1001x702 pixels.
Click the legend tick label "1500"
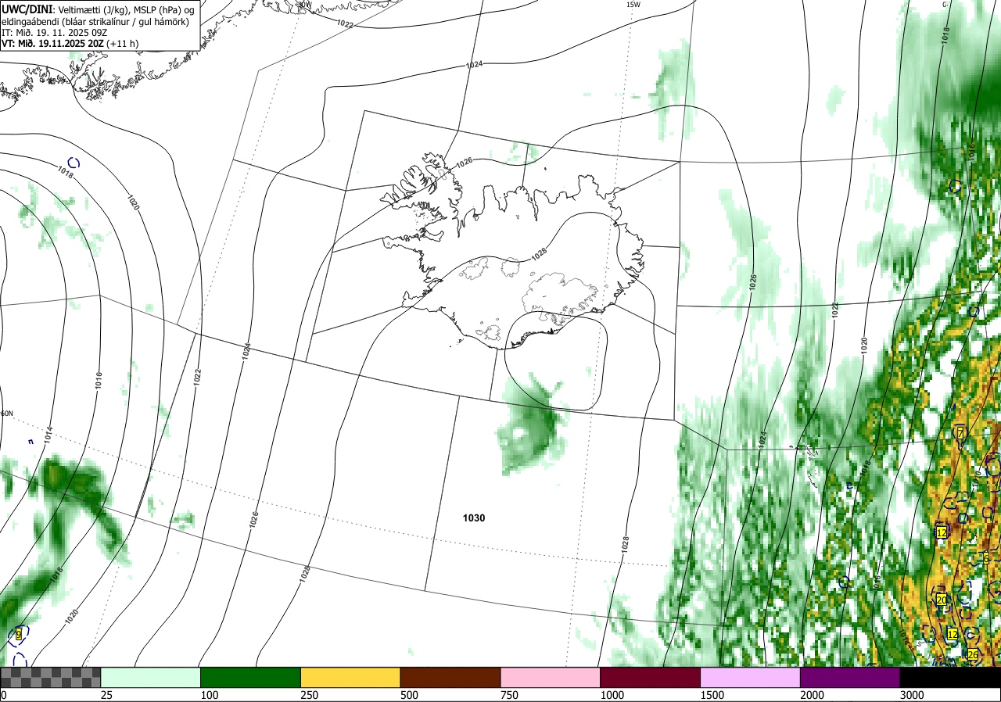point(712,695)
